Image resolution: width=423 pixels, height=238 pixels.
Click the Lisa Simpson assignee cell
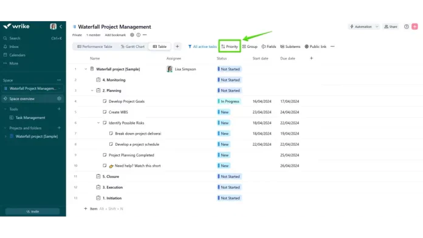[x=181, y=69]
